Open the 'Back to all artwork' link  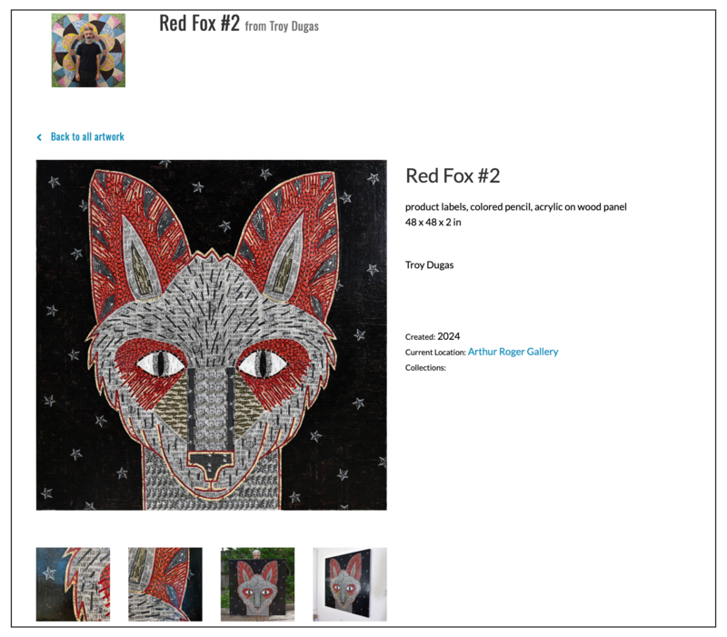(x=88, y=136)
